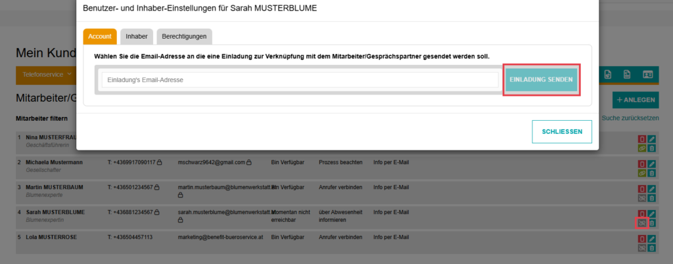Viewport: 673px width, 264px height.
Task: Click the trash icon in Lola MUSTERROSE row
Action: click(x=651, y=248)
